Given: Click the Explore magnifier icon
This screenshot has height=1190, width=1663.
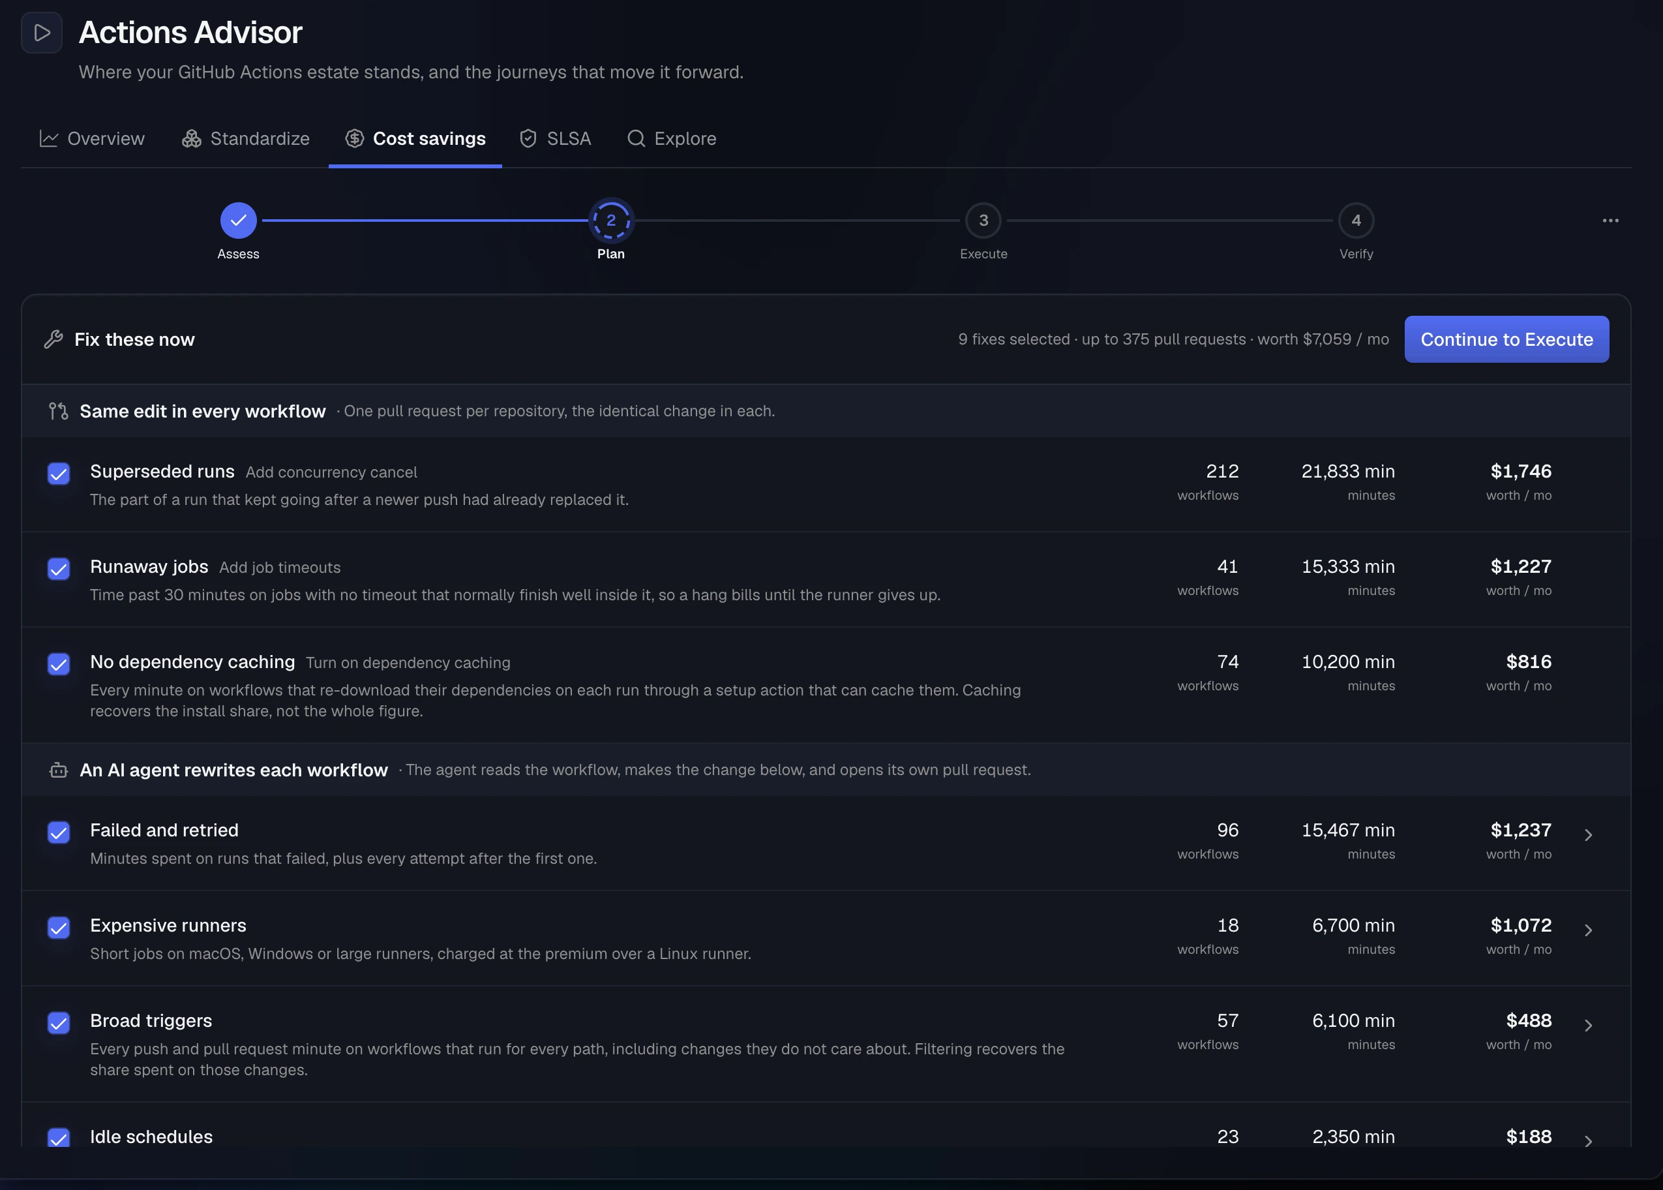Looking at the screenshot, I should (637, 138).
